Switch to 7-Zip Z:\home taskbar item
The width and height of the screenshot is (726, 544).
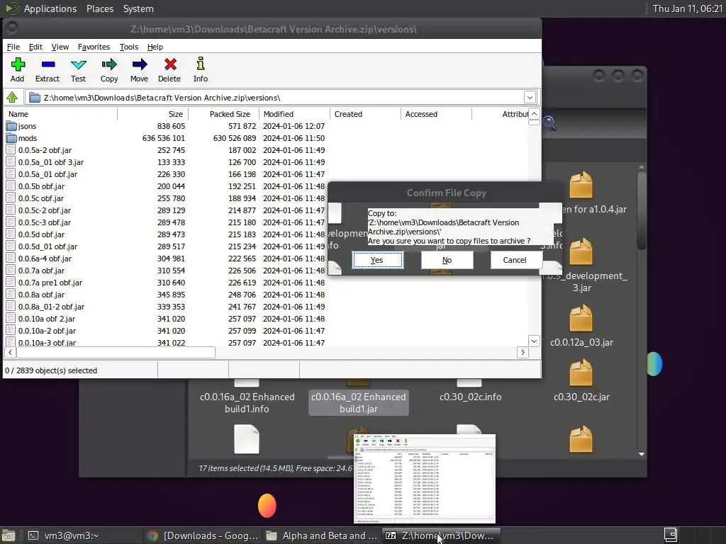[441, 535]
